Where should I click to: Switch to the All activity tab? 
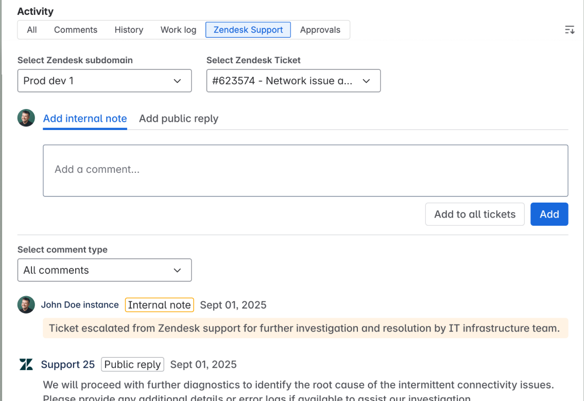(32, 30)
